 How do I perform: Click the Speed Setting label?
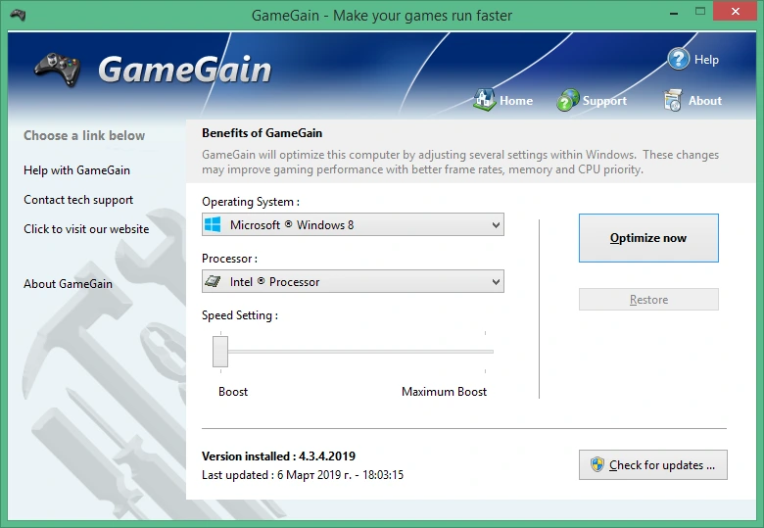tap(240, 315)
